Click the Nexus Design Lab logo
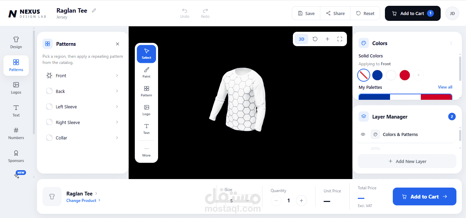The image size is (466, 218). pyautogui.click(x=27, y=13)
